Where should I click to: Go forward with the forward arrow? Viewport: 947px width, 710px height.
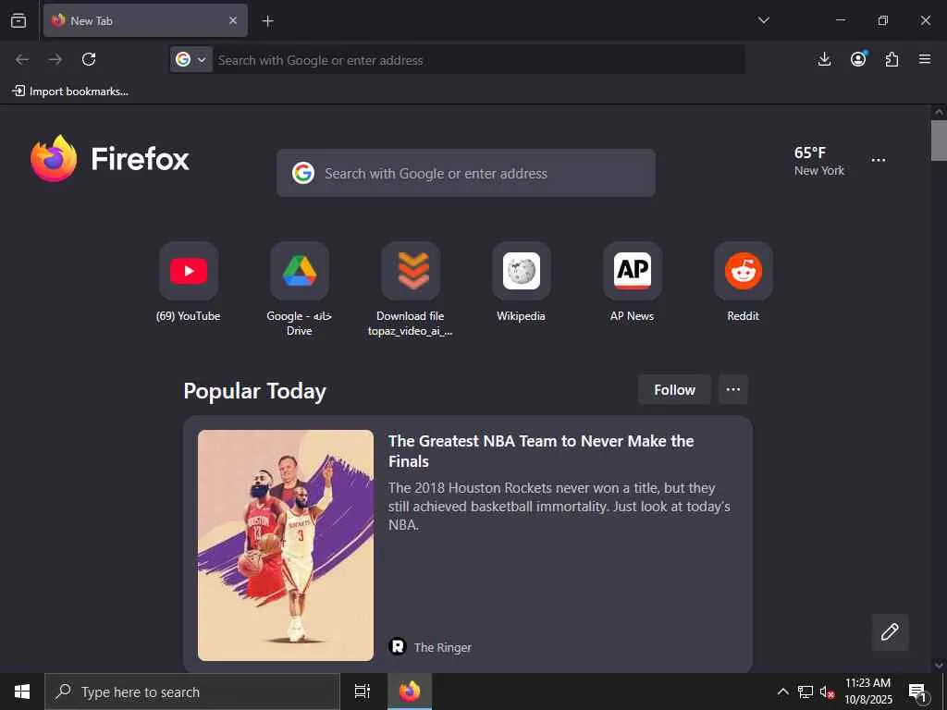tap(55, 59)
